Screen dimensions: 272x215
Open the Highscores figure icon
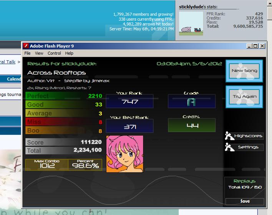pyautogui.click(x=229, y=136)
